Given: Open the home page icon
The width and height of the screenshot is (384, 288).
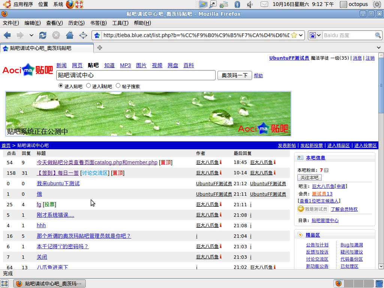Looking at the screenshot, I should click(69, 35).
